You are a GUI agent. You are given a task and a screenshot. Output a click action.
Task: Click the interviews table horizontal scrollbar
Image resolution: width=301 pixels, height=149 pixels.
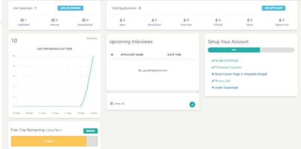[x=153, y=91]
